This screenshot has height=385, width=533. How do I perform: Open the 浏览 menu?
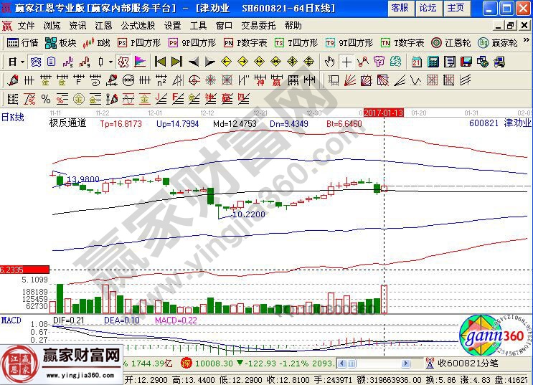coord(52,26)
